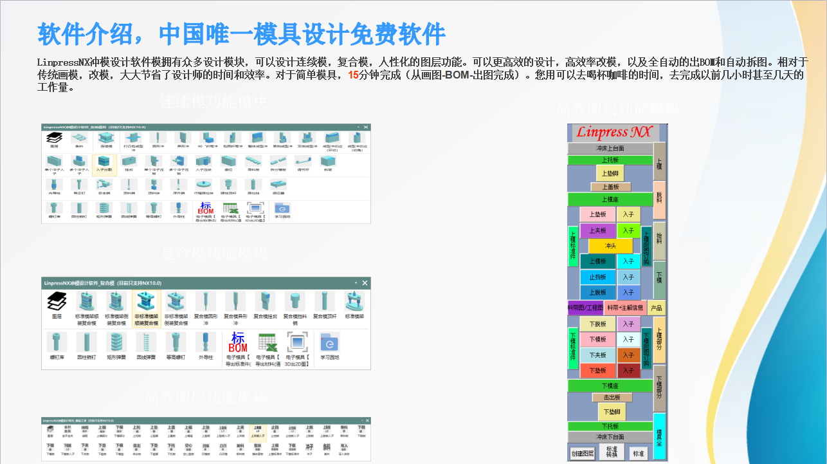The height and width of the screenshot is (464, 827).
Task: Click the 图层 layers icon in the compound die window
Action: pos(57,301)
